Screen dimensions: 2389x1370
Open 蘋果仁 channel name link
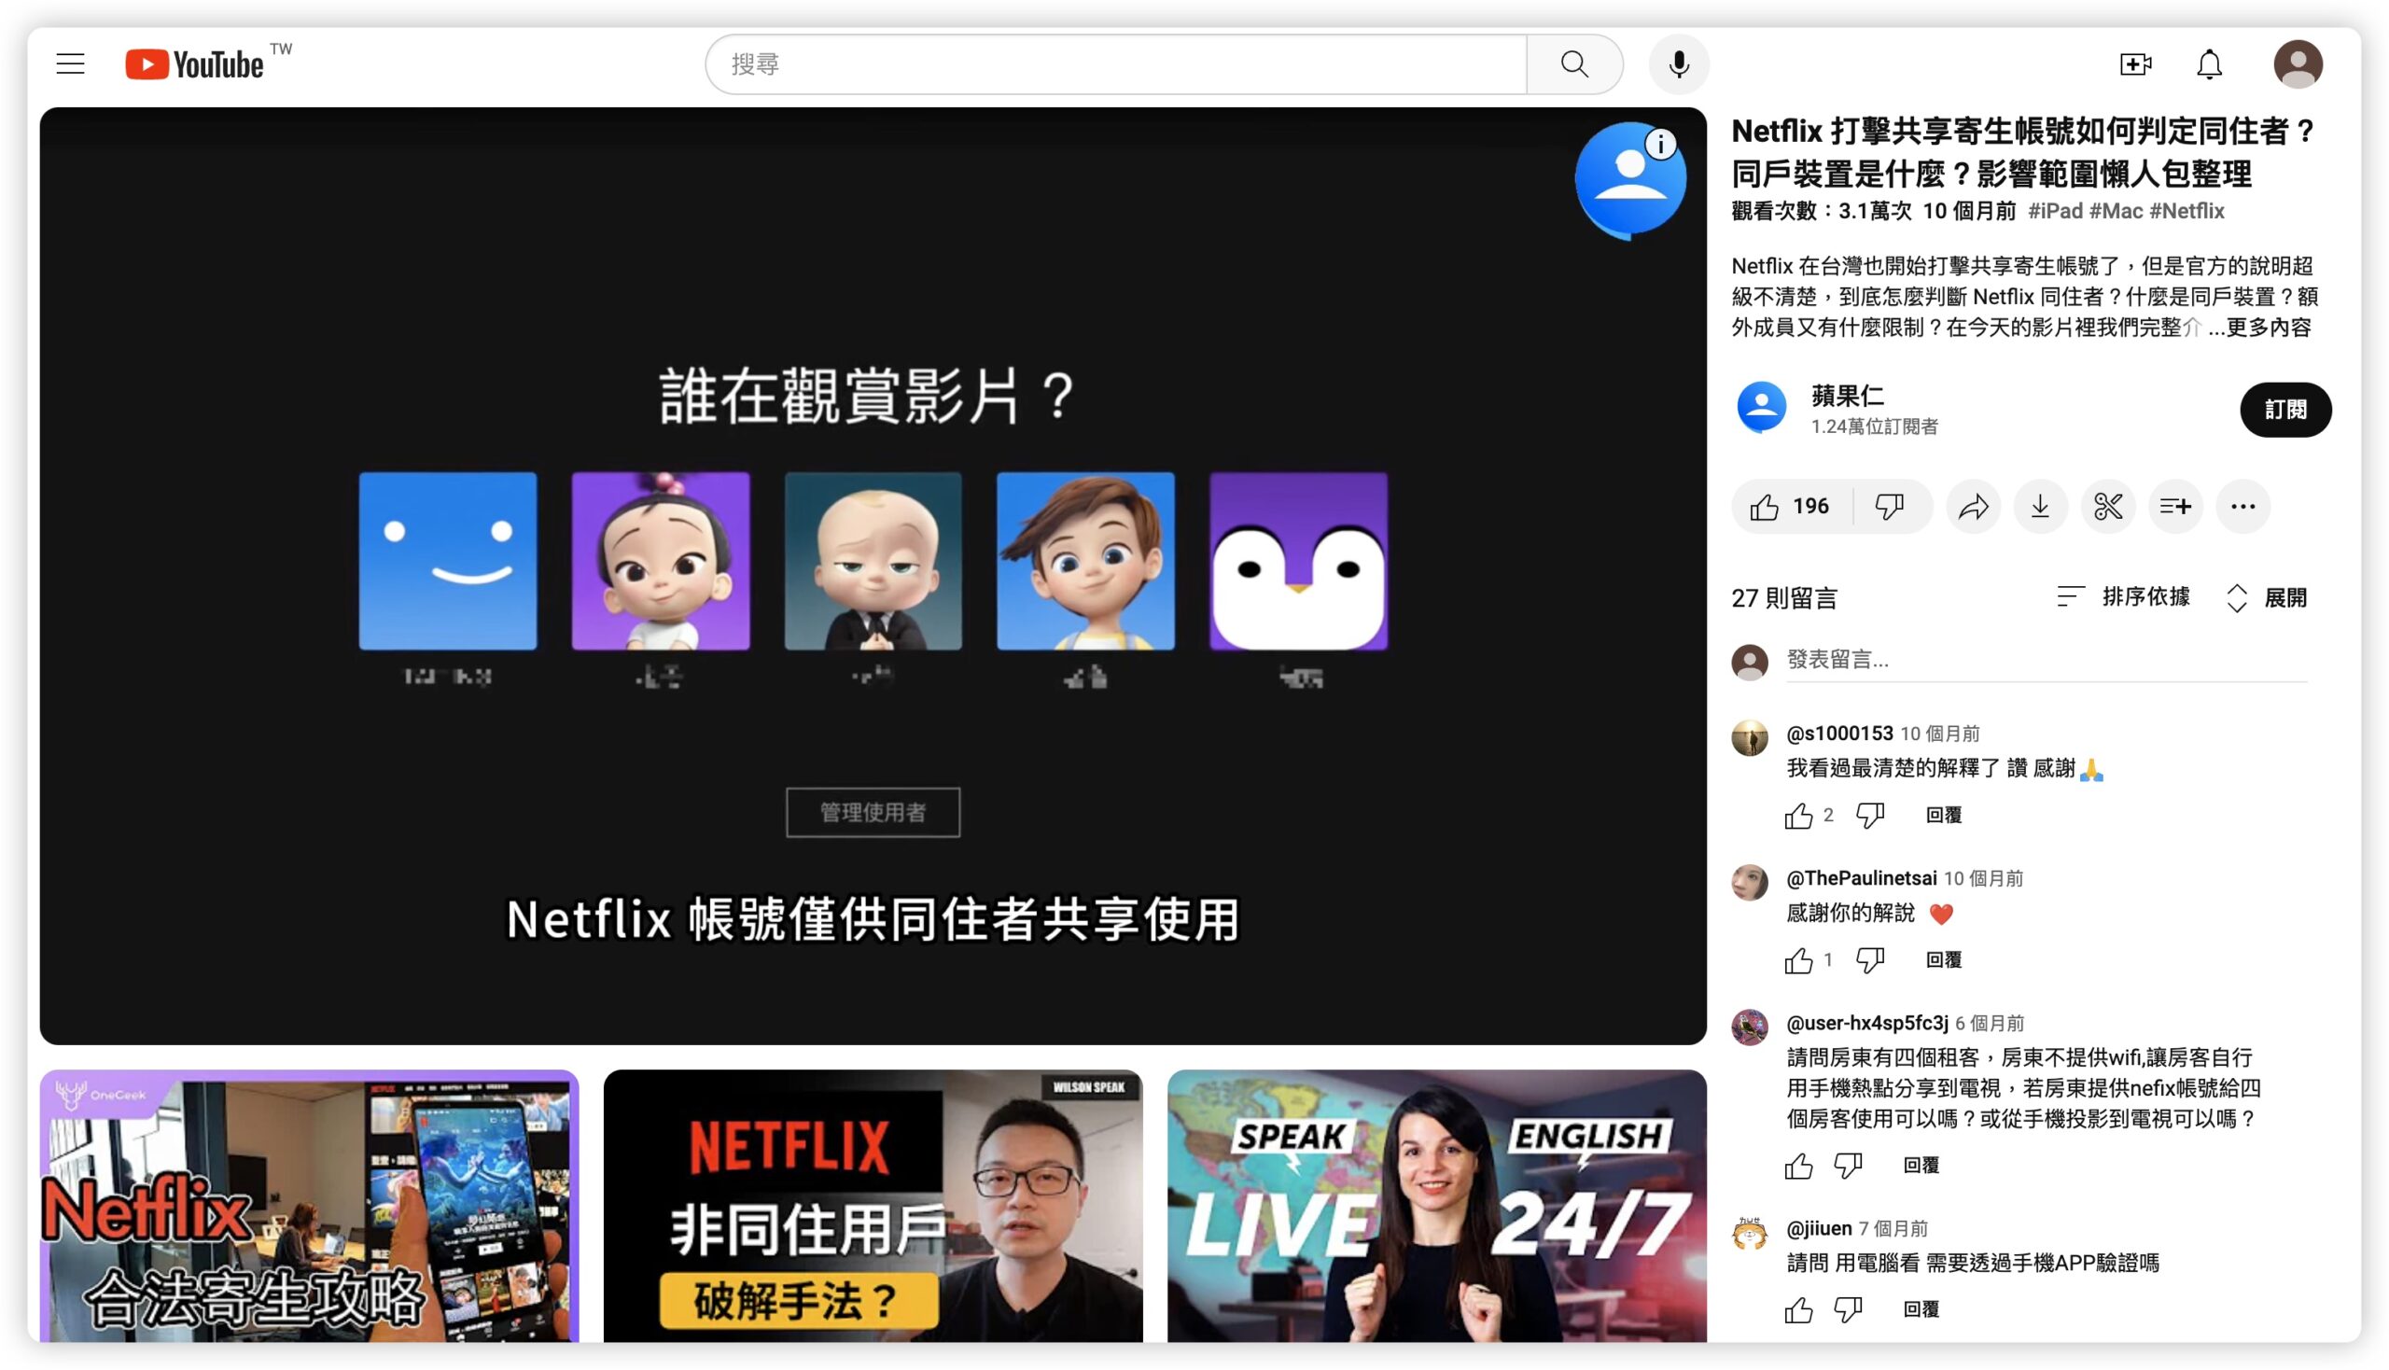[1847, 395]
